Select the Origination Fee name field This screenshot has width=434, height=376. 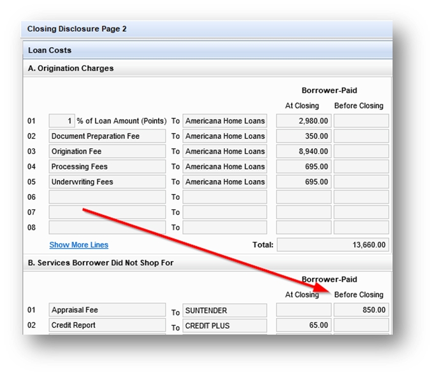[x=107, y=151]
